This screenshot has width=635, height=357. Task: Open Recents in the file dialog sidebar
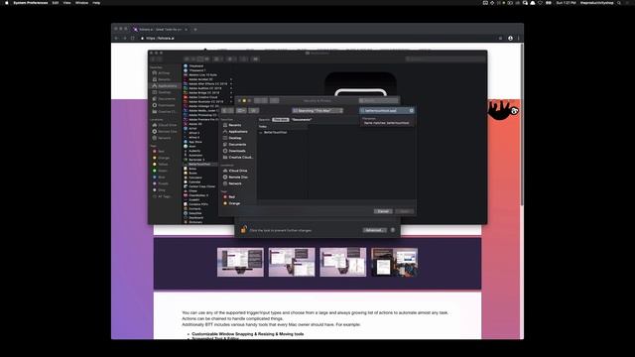click(x=235, y=125)
